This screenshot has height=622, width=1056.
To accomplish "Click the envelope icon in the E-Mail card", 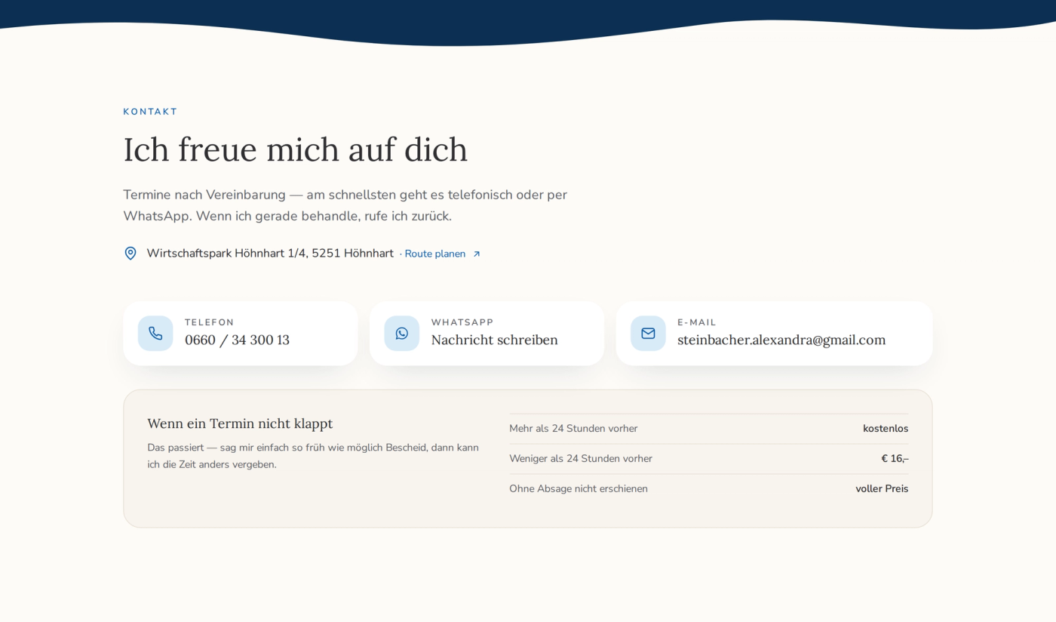I will (x=648, y=334).
